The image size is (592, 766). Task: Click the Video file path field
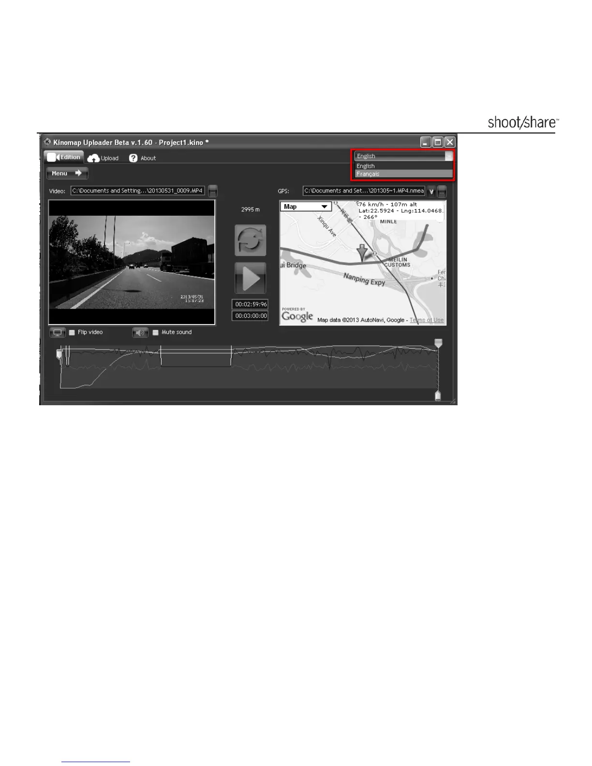pyautogui.click(x=138, y=191)
